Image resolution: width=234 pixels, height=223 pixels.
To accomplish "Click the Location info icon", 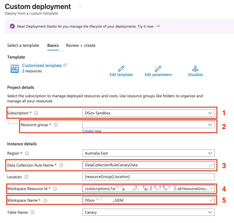I will (26, 177).
